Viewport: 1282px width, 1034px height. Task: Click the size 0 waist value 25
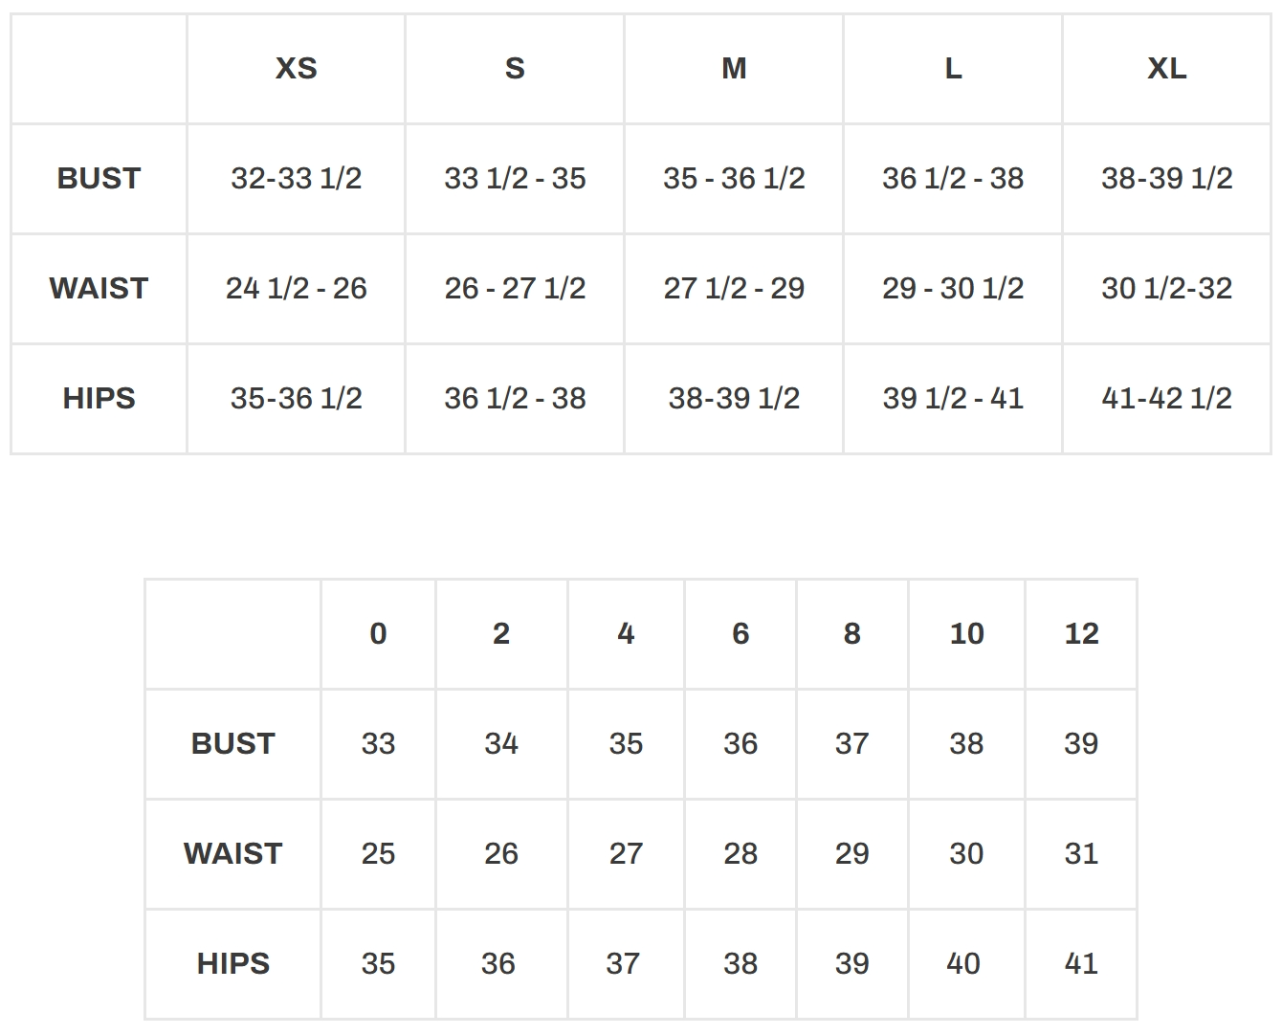click(378, 854)
